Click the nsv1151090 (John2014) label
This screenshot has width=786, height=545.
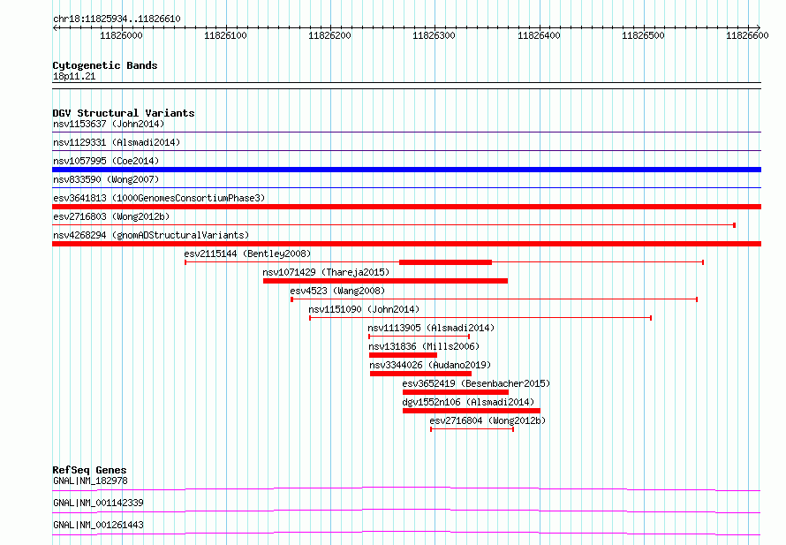[364, 309]
